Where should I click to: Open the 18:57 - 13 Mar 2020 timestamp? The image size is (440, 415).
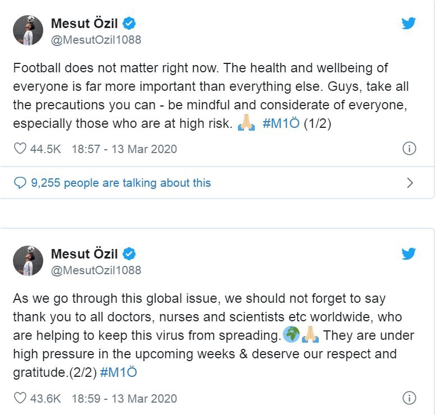[124, 149]
